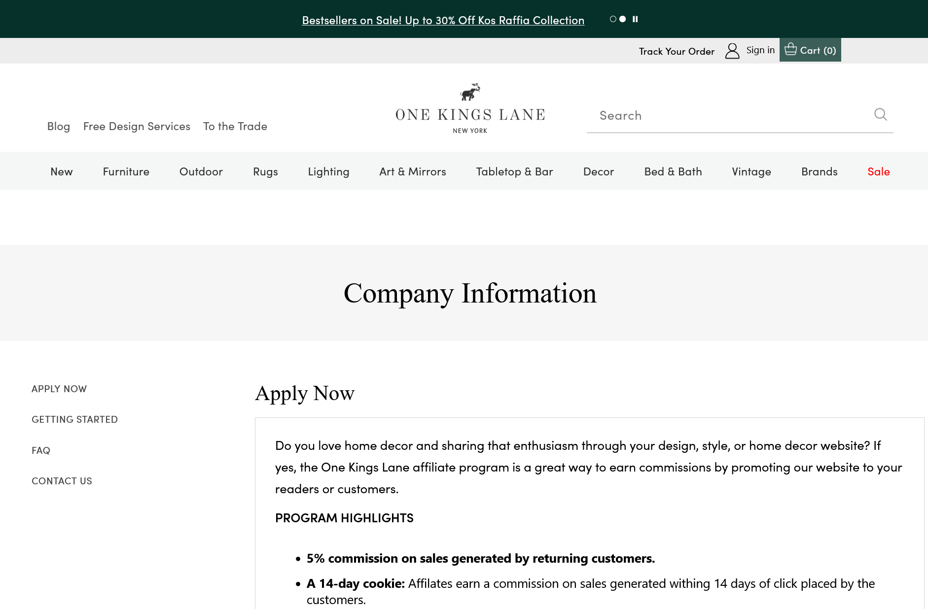
Task: Select GETTING STARTED in sidebar
Action: [74, 419]
